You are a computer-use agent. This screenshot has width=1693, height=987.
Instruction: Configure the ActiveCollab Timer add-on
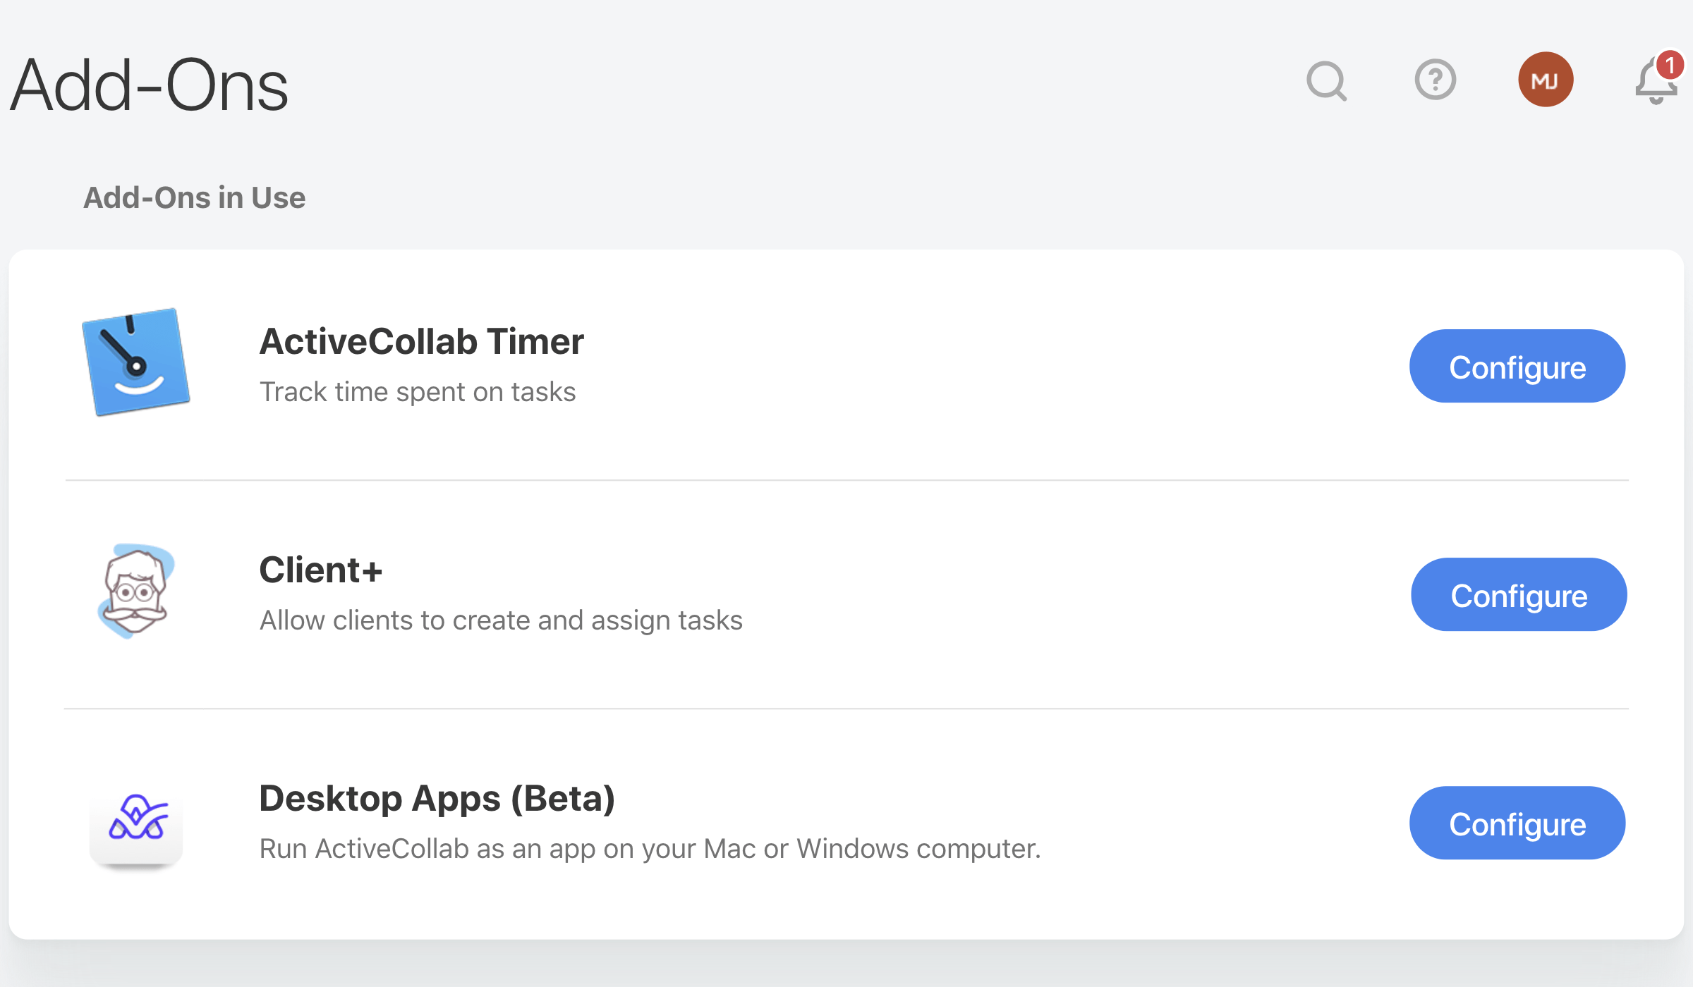point(1517,367)
